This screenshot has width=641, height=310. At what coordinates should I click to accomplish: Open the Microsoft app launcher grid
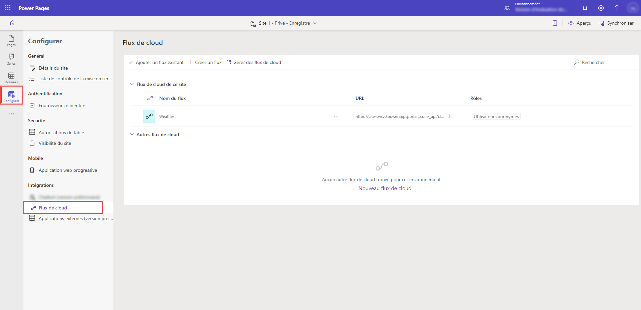(x=7, y=8)
